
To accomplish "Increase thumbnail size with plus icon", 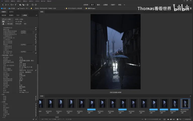I will [160, 119].
